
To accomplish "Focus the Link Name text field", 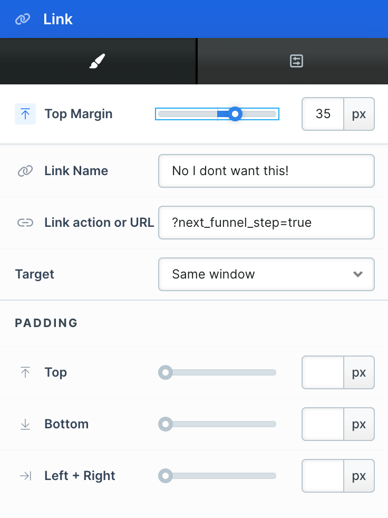I will [266, 171].
